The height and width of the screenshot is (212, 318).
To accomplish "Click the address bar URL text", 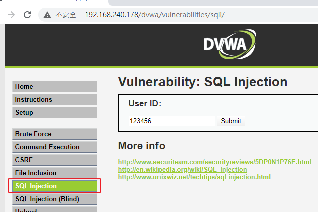I will click(155, 15).
